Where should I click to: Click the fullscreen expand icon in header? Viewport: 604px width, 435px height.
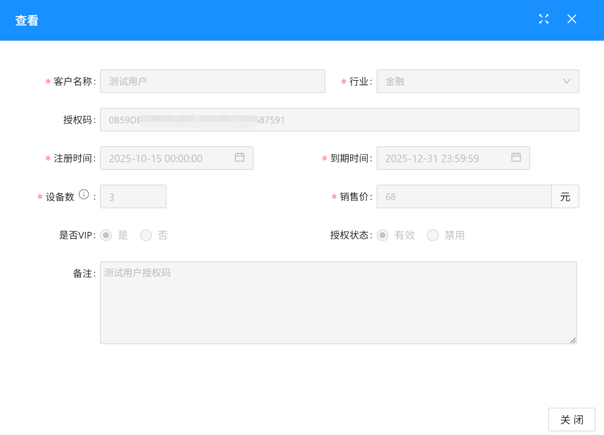tap(543, 19)
